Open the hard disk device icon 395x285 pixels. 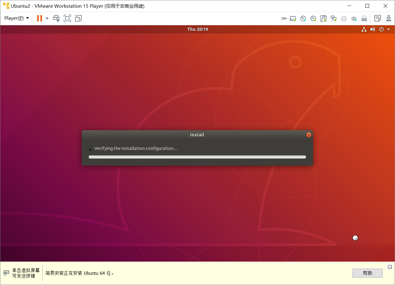[293, 18]
